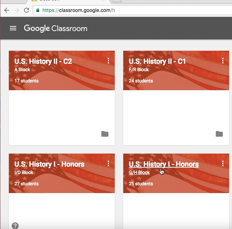Open the Google Classroom main menu
Image resolution: width=232 pixels, height=229 pixels.
13,28
